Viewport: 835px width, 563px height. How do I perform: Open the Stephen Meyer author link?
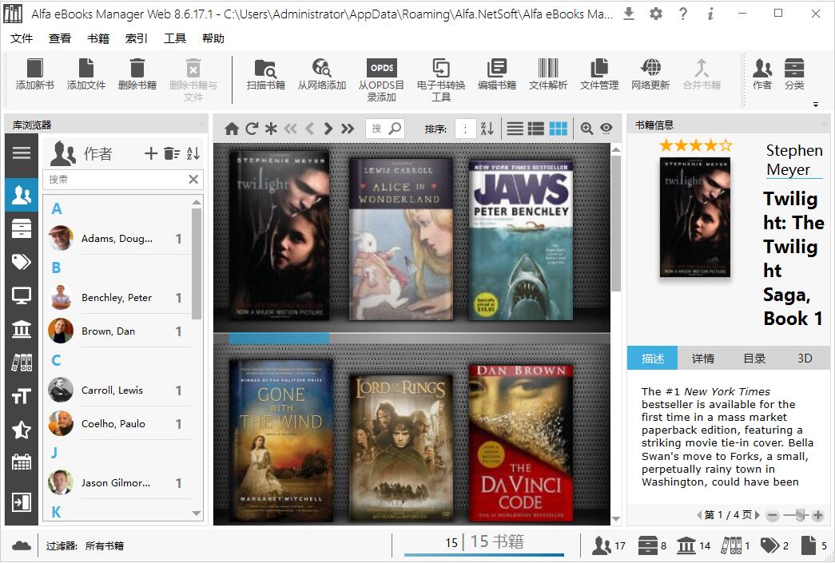794,160
